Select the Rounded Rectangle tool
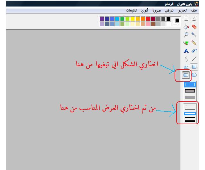The width and height of the screenshot is (205, 170). click(x=186, y=75)
